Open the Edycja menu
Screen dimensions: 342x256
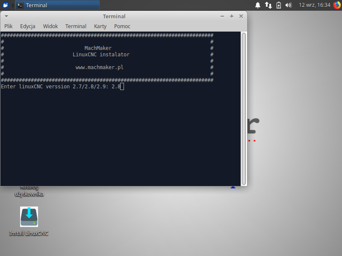(28, 26)
